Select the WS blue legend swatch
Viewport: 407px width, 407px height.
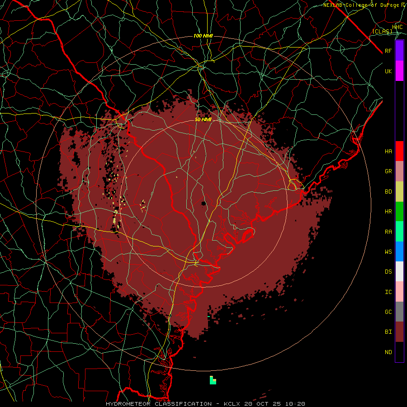coord(399,251)
